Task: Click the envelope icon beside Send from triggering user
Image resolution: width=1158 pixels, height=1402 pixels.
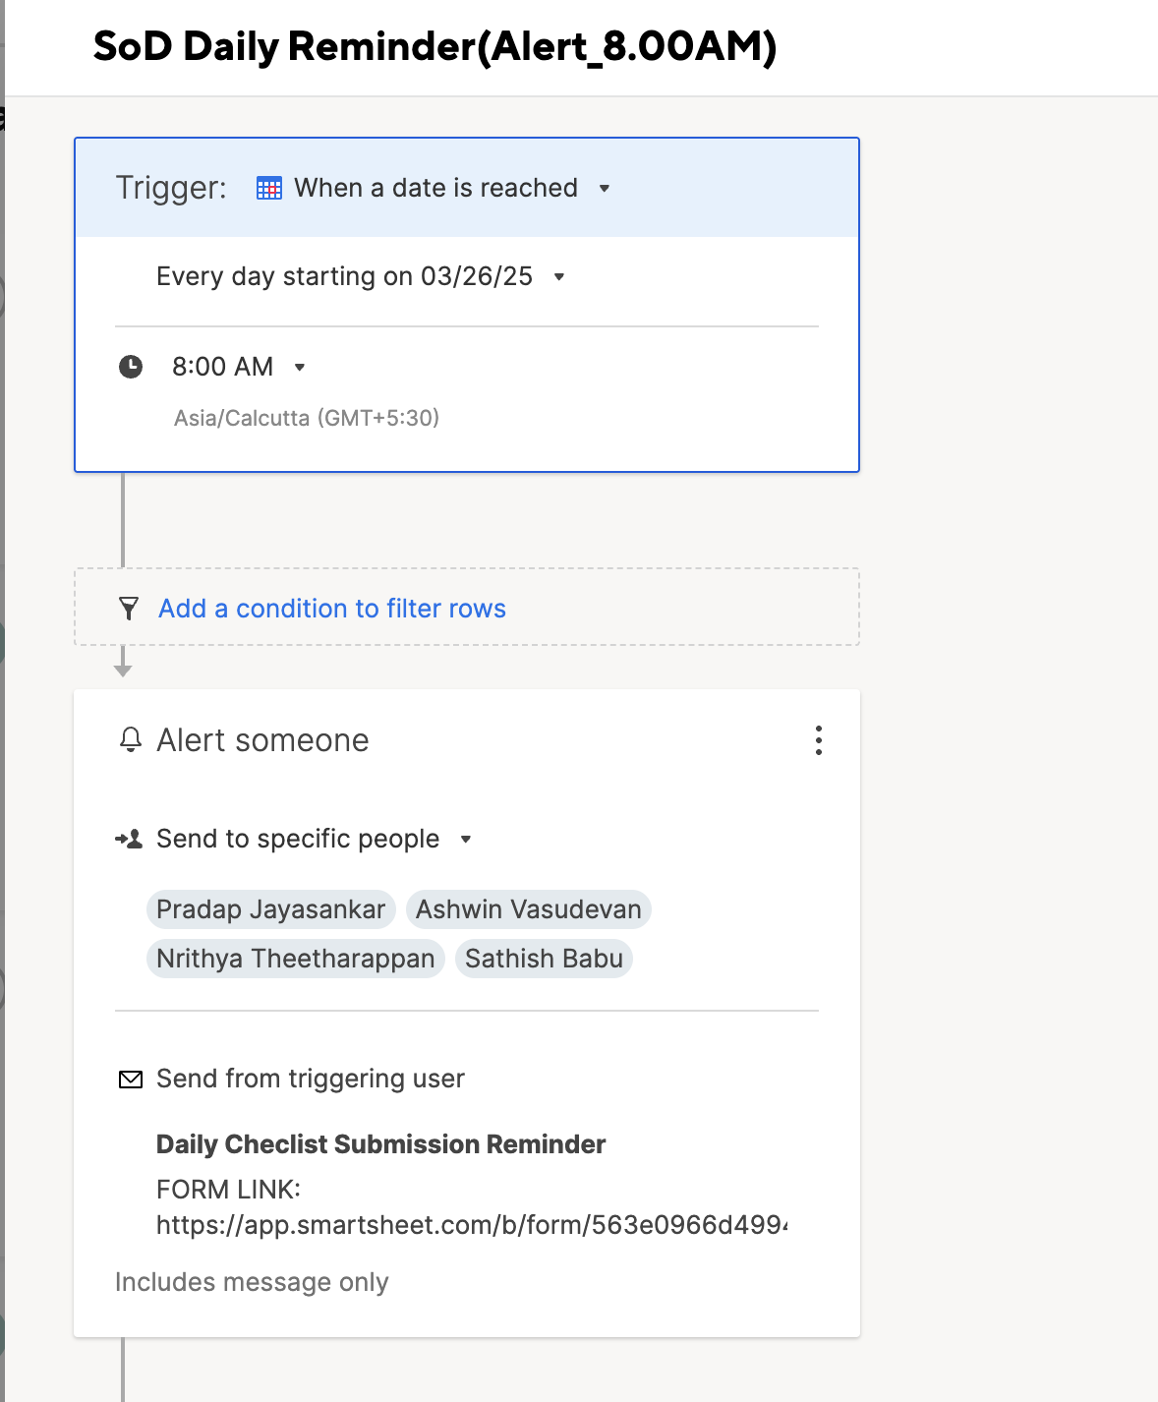Action: pos(130,1080)
